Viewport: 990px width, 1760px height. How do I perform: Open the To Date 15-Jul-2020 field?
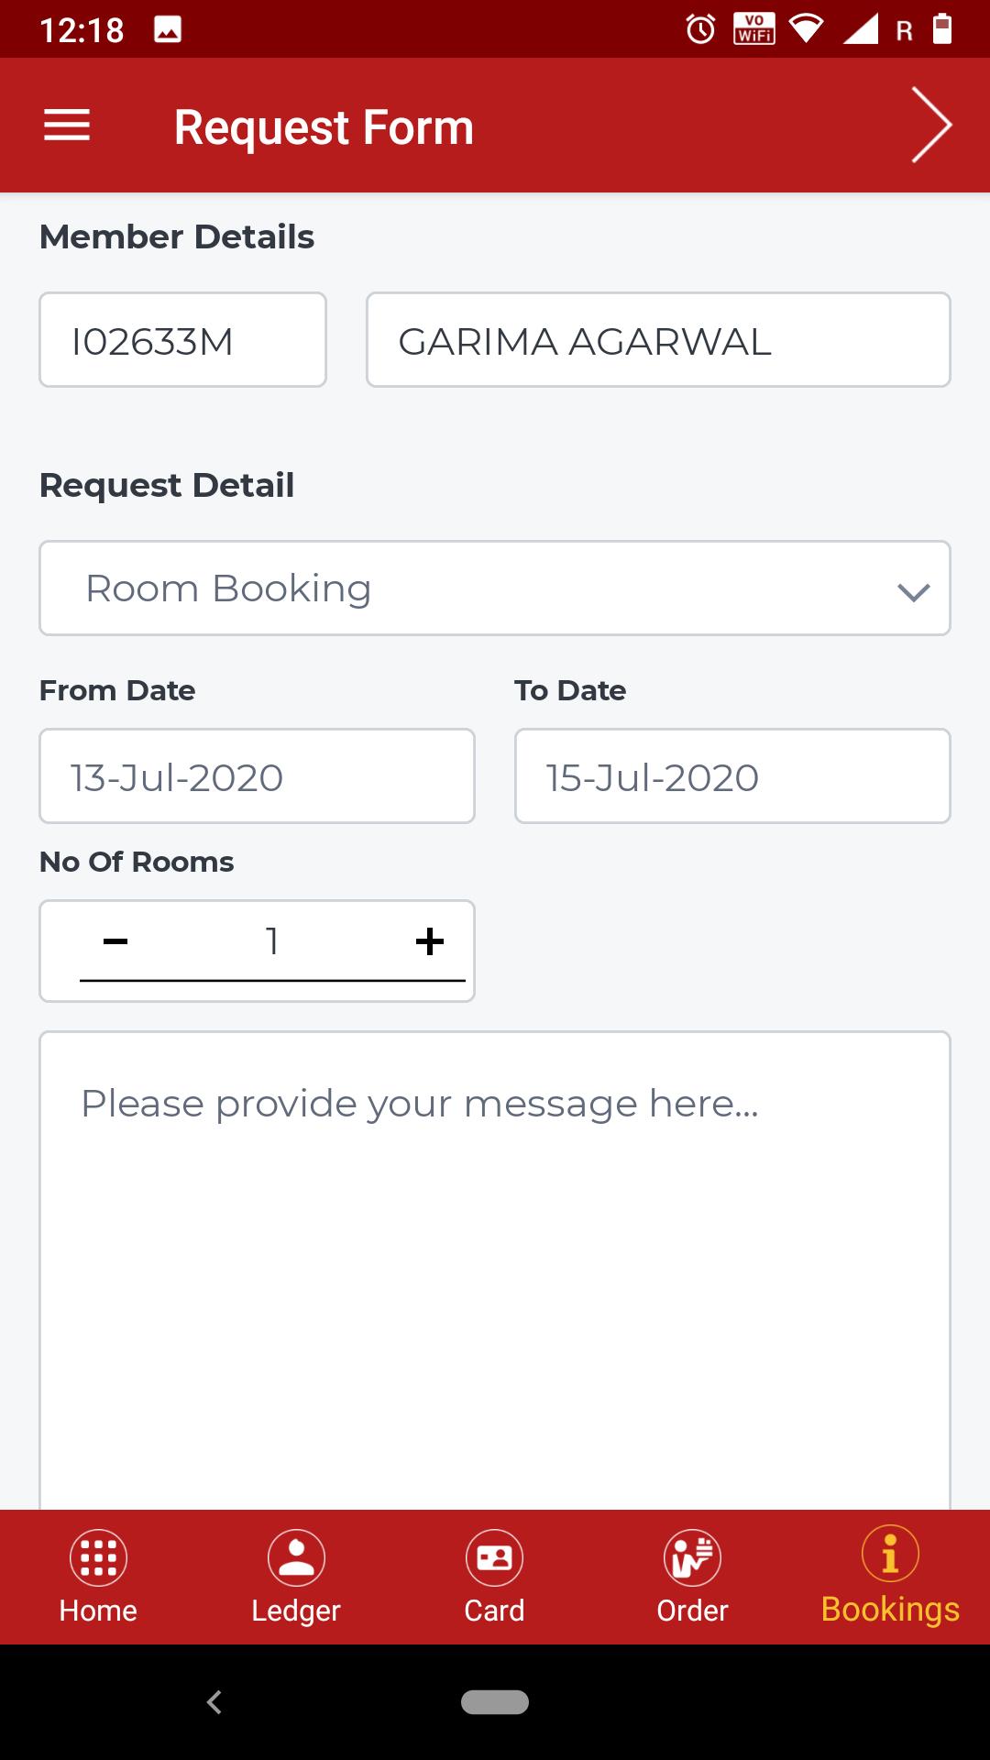[732, 776]
